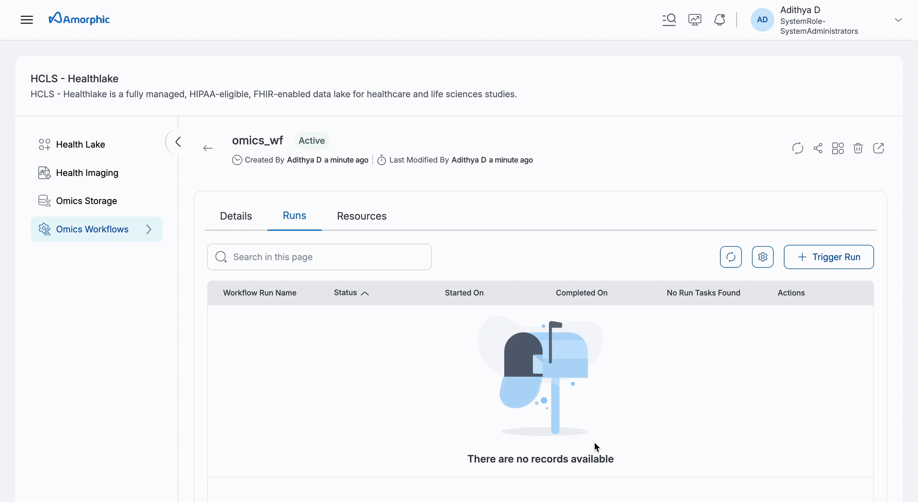Open run settings gear
918x503 pixels.
tap(763, 257)
